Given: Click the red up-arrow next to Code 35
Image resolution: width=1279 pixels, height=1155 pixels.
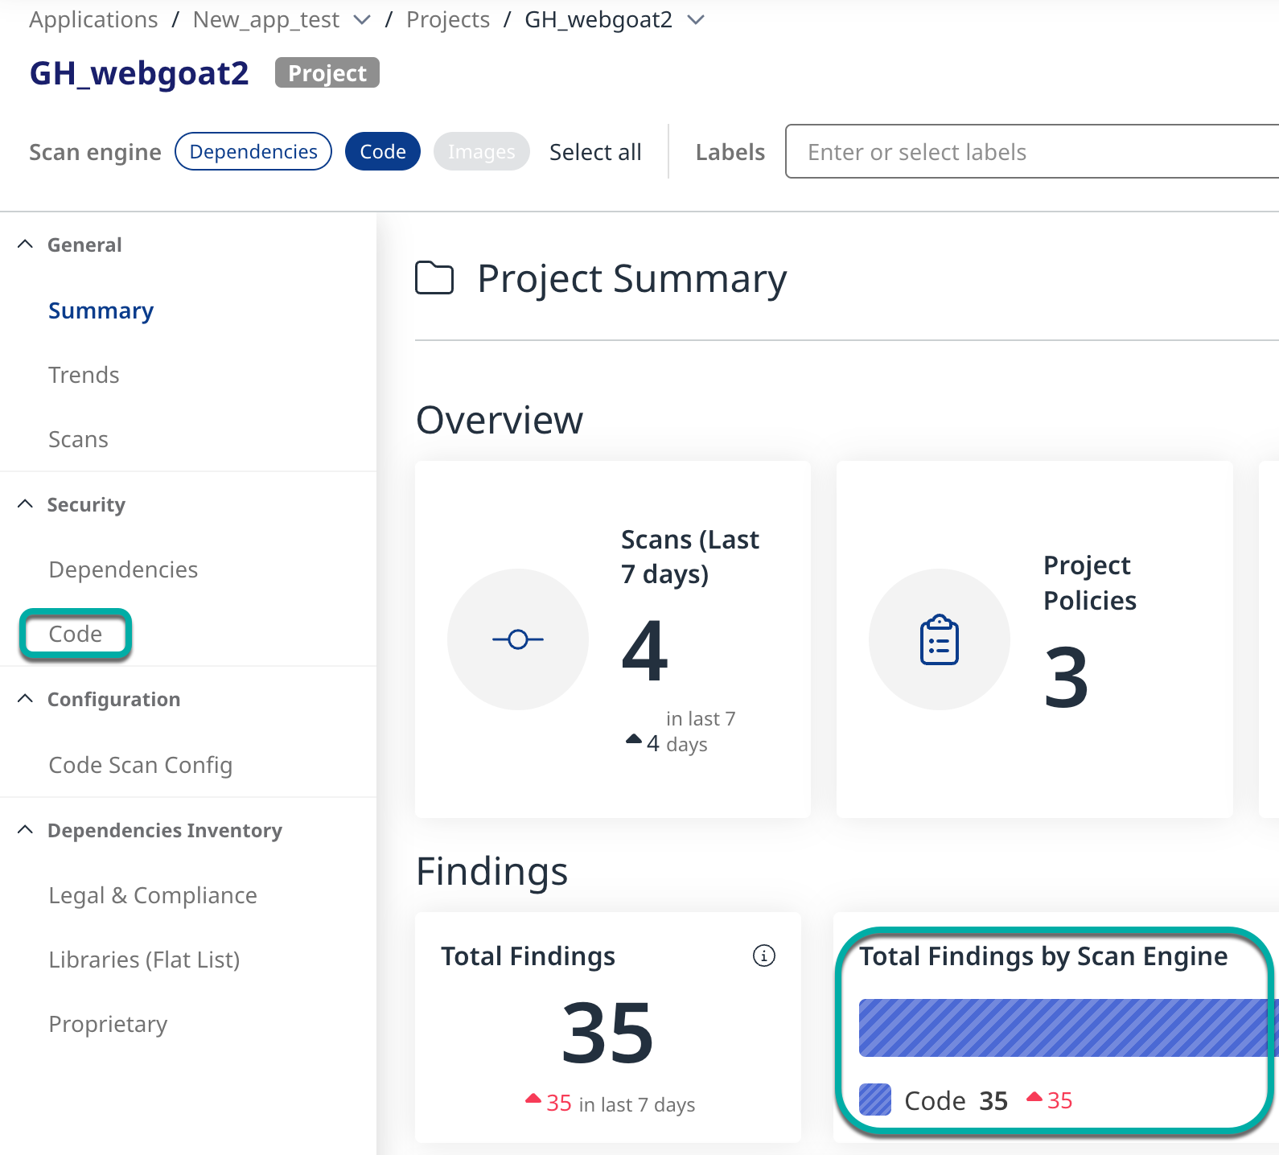Looking at the screenshot, I should tap(1034, 1098).
